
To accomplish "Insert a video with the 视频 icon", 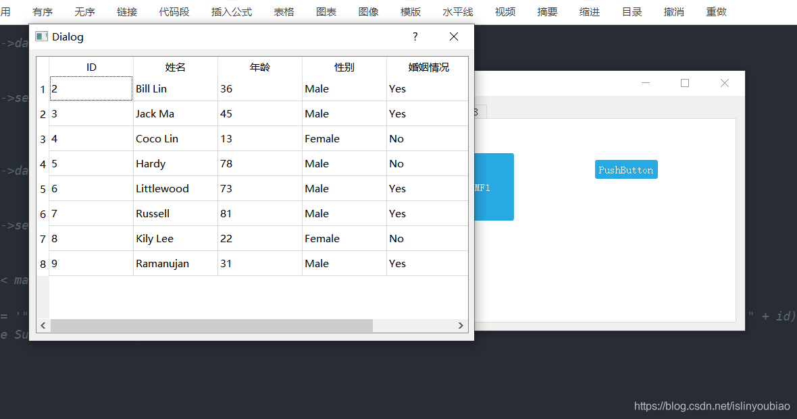I will [x=505, y=11].
